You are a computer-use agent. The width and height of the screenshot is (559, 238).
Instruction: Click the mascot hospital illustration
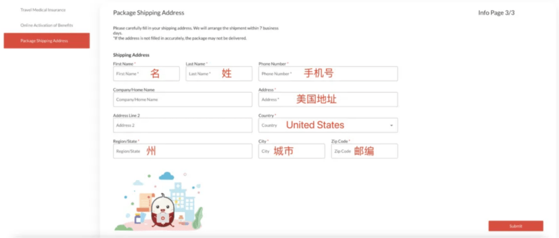point(159,201)
